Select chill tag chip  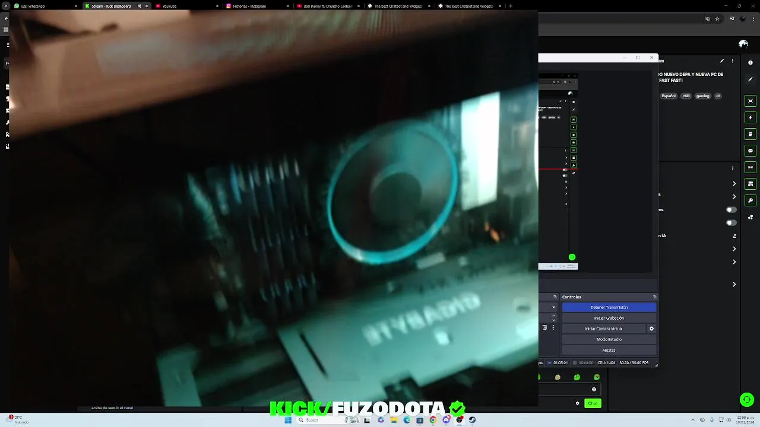[686, 95]
